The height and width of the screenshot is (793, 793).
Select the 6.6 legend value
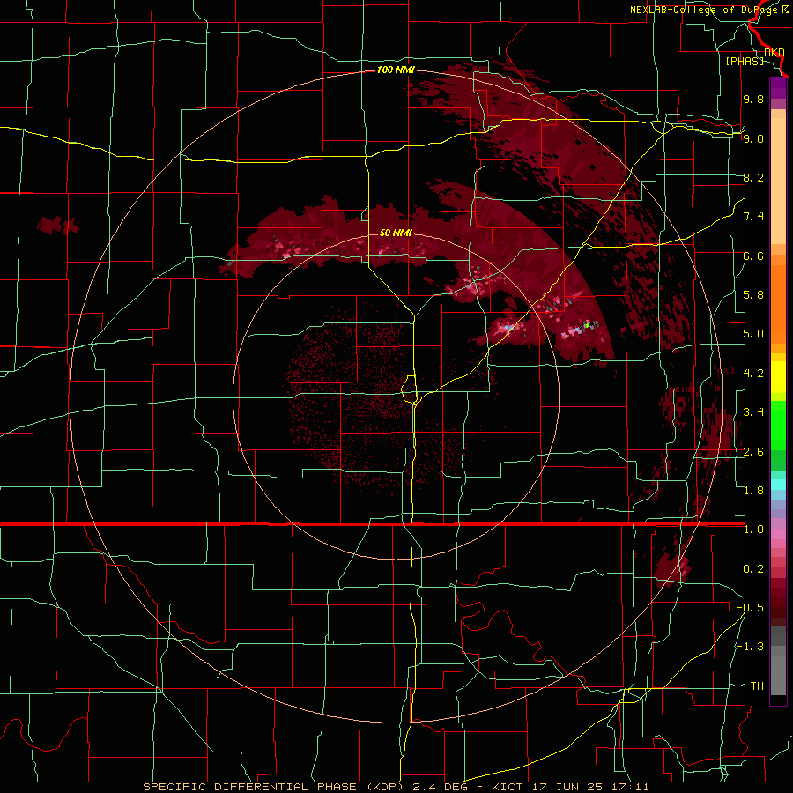tap(753, 256)
